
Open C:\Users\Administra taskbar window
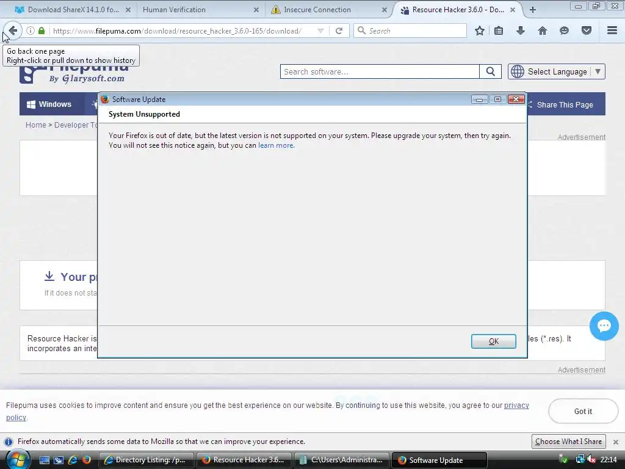coord(342,460)
